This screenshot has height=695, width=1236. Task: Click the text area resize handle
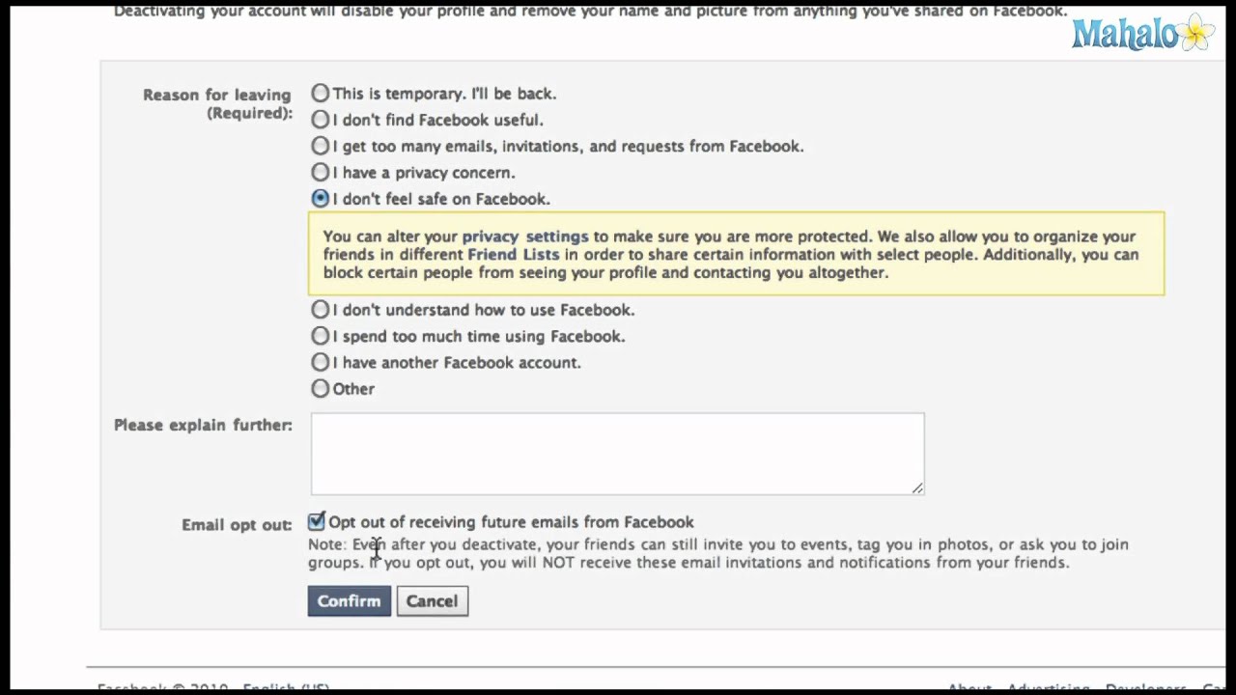(917, 488)
